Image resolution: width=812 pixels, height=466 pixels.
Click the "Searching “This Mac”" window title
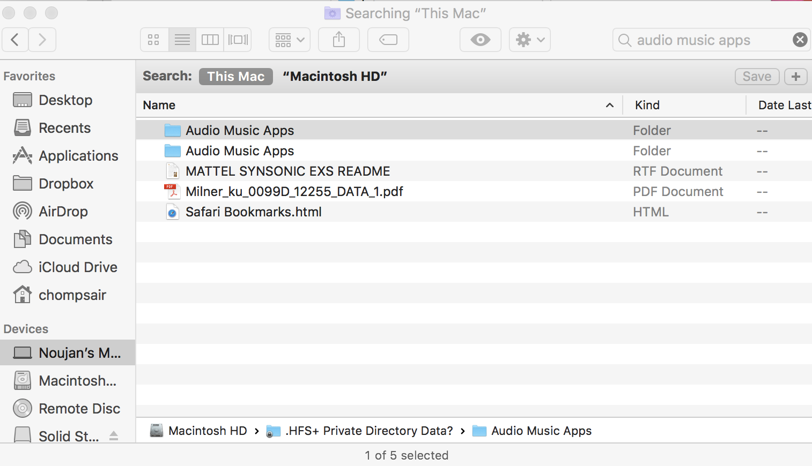pos(416,13)
